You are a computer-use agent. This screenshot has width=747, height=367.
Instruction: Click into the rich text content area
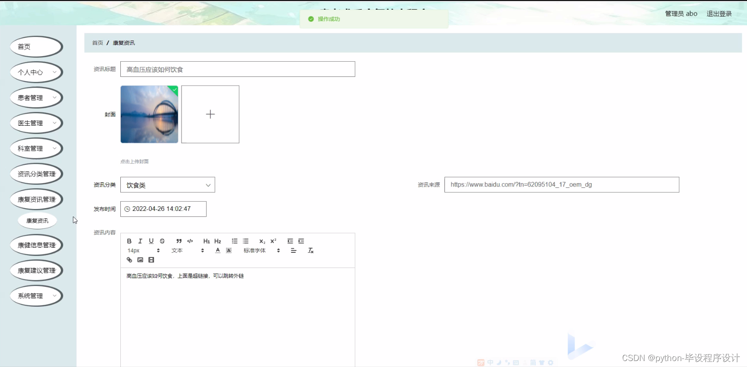[238, 318]
